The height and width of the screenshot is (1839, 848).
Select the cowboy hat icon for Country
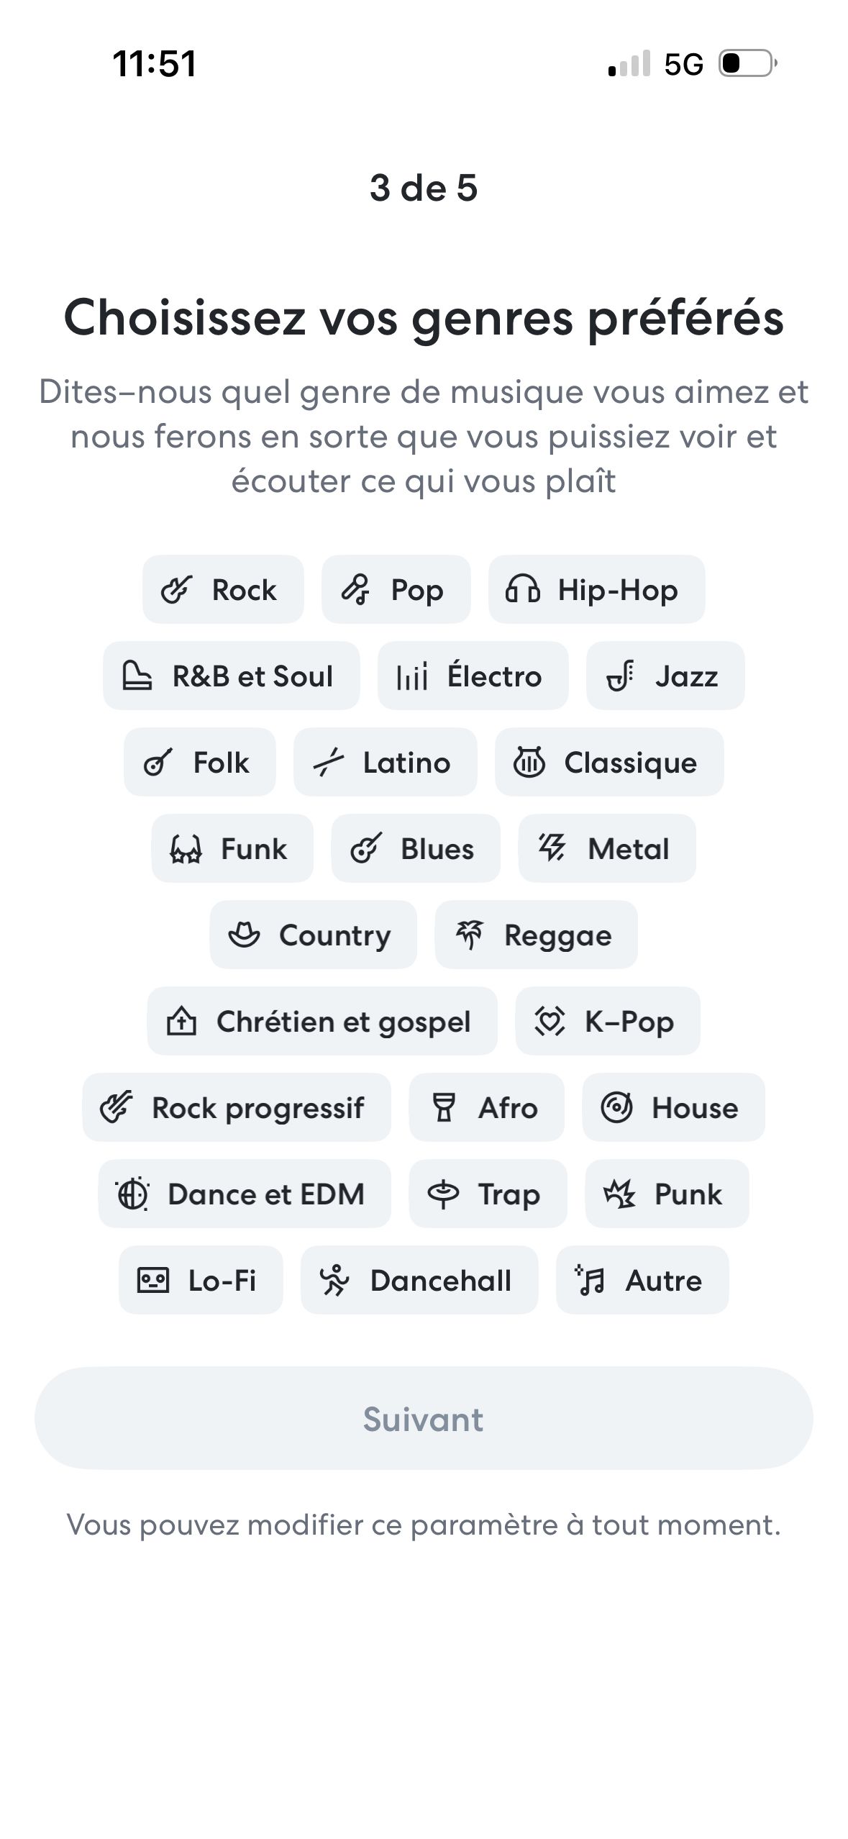(245, 935)
